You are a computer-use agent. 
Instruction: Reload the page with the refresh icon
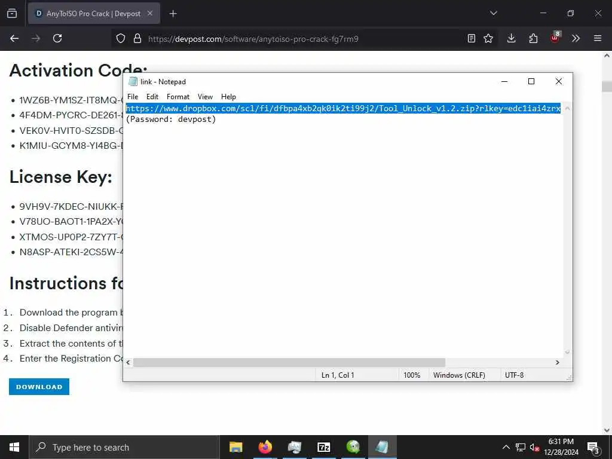pos(57,38)
